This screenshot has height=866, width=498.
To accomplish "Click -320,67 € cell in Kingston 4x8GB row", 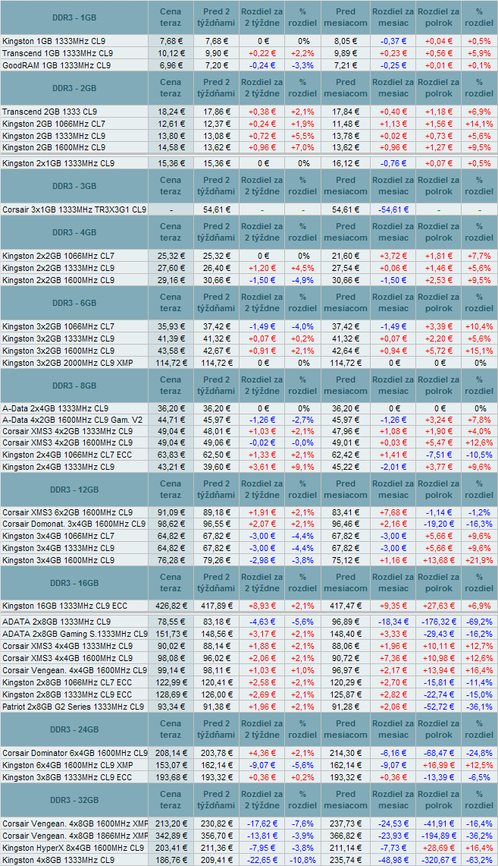I will [x=438, y=860].
